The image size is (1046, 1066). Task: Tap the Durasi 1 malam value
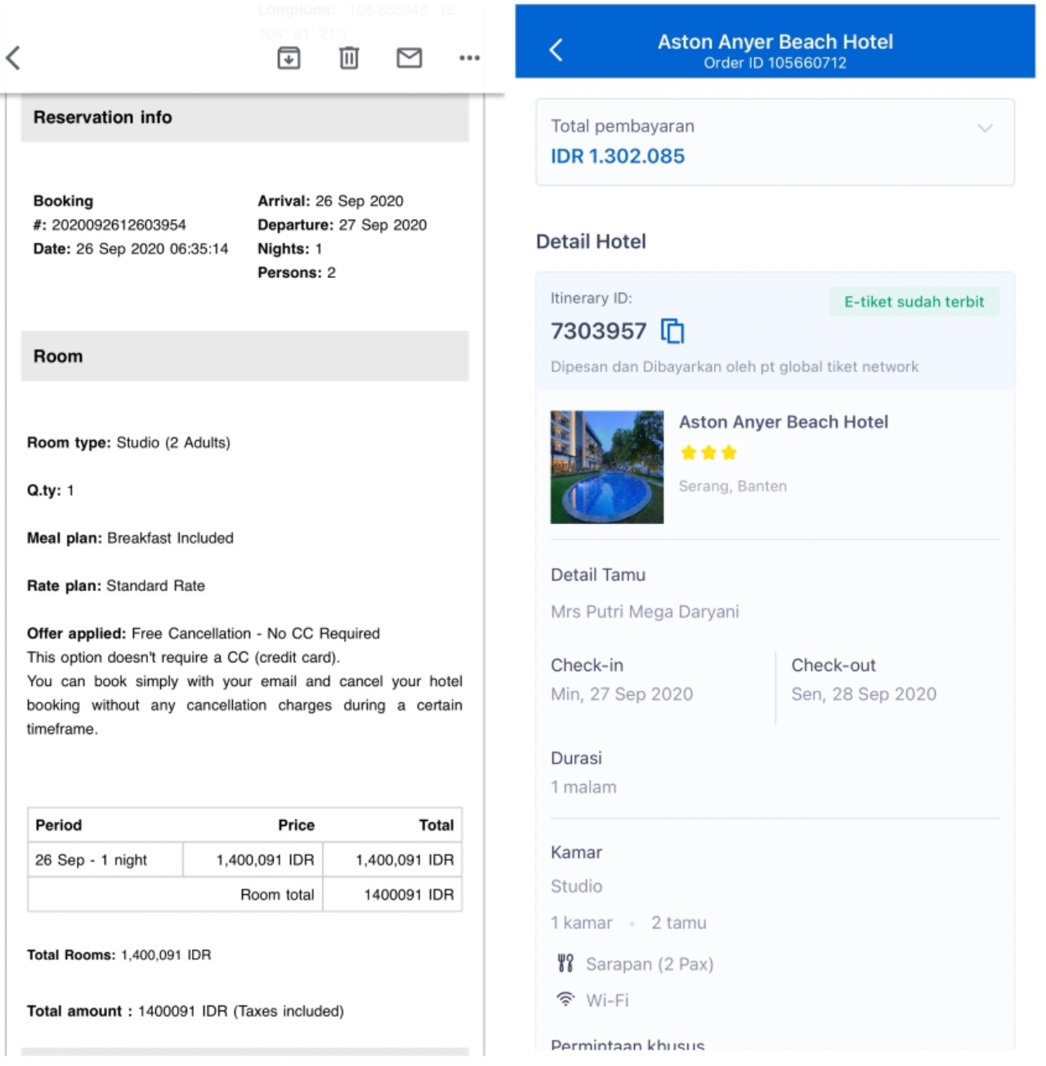click(x=583, y=787)
